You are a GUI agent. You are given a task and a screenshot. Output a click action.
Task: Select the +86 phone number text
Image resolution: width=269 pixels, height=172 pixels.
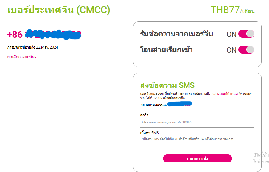[x=45, y=35]
